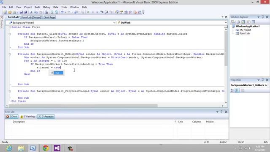This screenshot has height=152, width=270.
Task: Sort Error List by Project column
Action: point(210,122)
